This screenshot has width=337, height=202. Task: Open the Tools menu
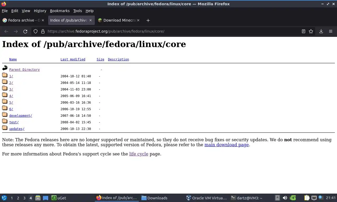(77, 11)
